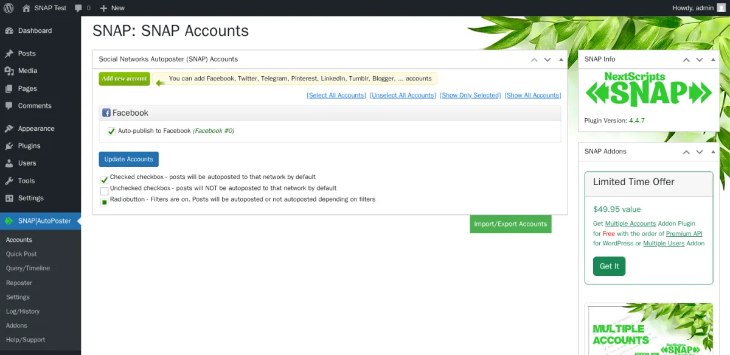Move SNAP Info panel down
The height and width of the screenshot is (355, 730).
[x=700, y=60]
